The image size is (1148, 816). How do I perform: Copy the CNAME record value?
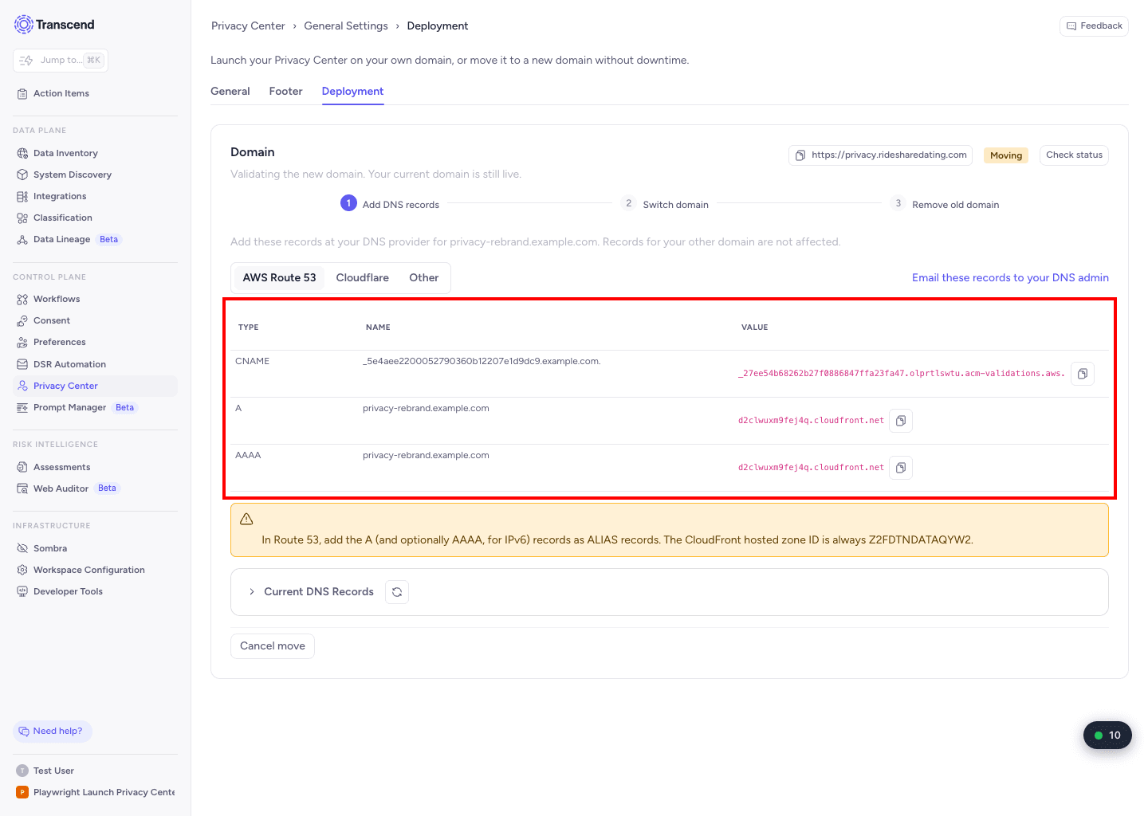coord(1083,374)
